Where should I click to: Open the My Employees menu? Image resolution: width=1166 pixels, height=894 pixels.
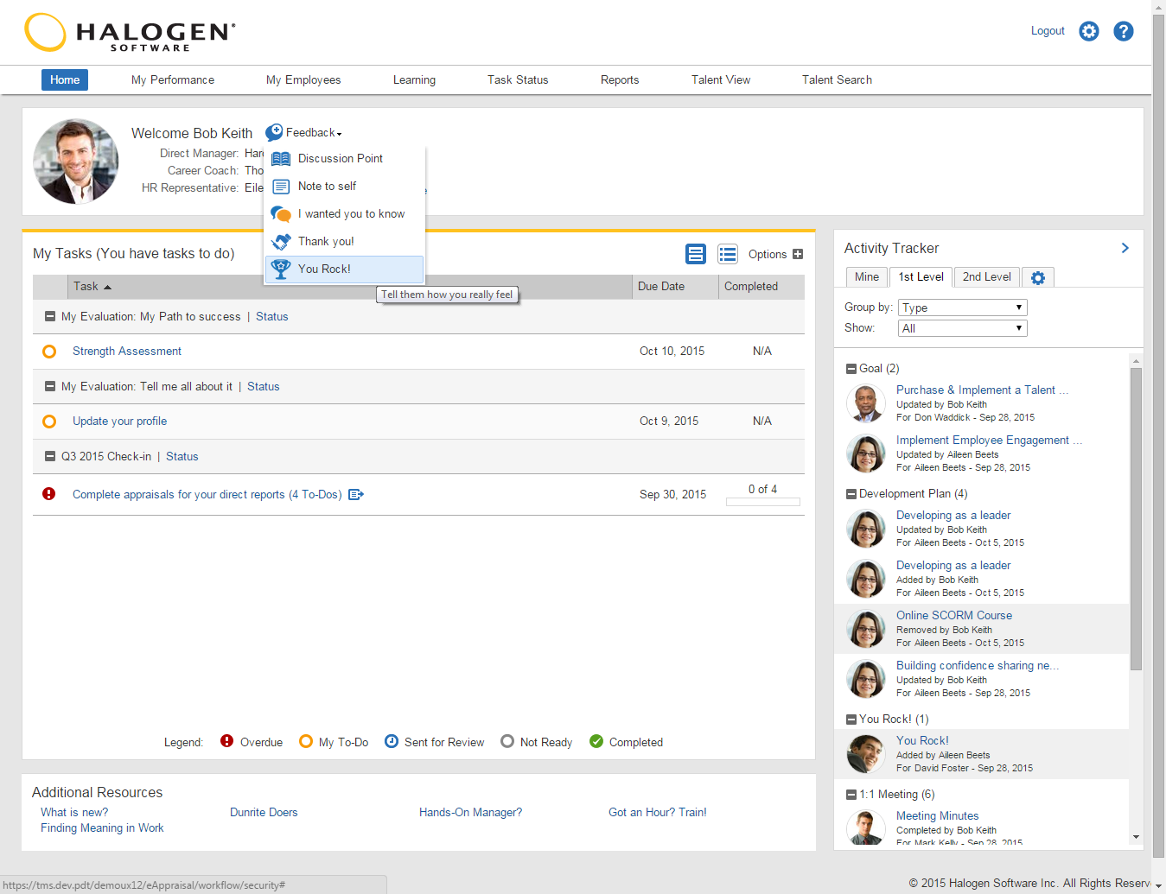pos(303,80)
